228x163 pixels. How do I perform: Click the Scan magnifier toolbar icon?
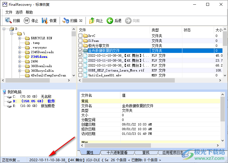point(8,21)
